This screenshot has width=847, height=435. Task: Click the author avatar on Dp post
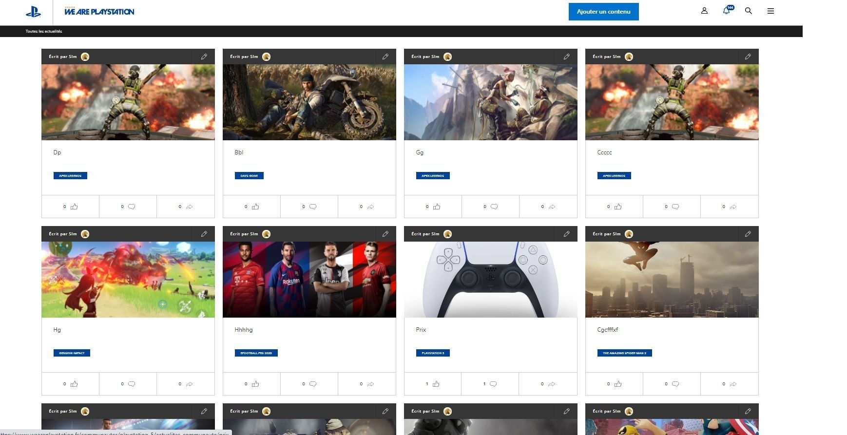85,57
